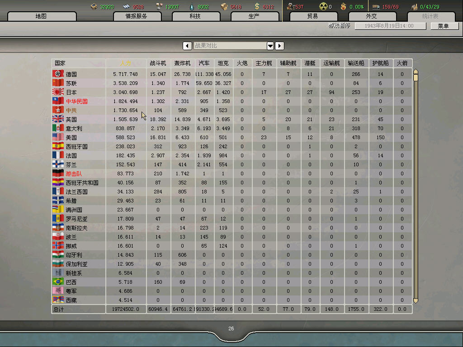The image size is (463, 347).
Task: Click the industrial capacity factory icon
Action: 376,6
